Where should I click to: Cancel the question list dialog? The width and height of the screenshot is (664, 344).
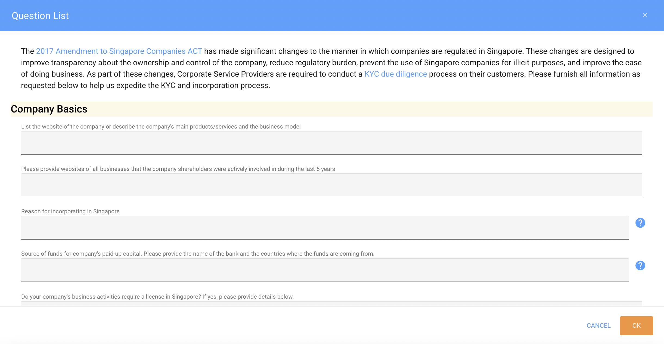(x=599, y=326)
